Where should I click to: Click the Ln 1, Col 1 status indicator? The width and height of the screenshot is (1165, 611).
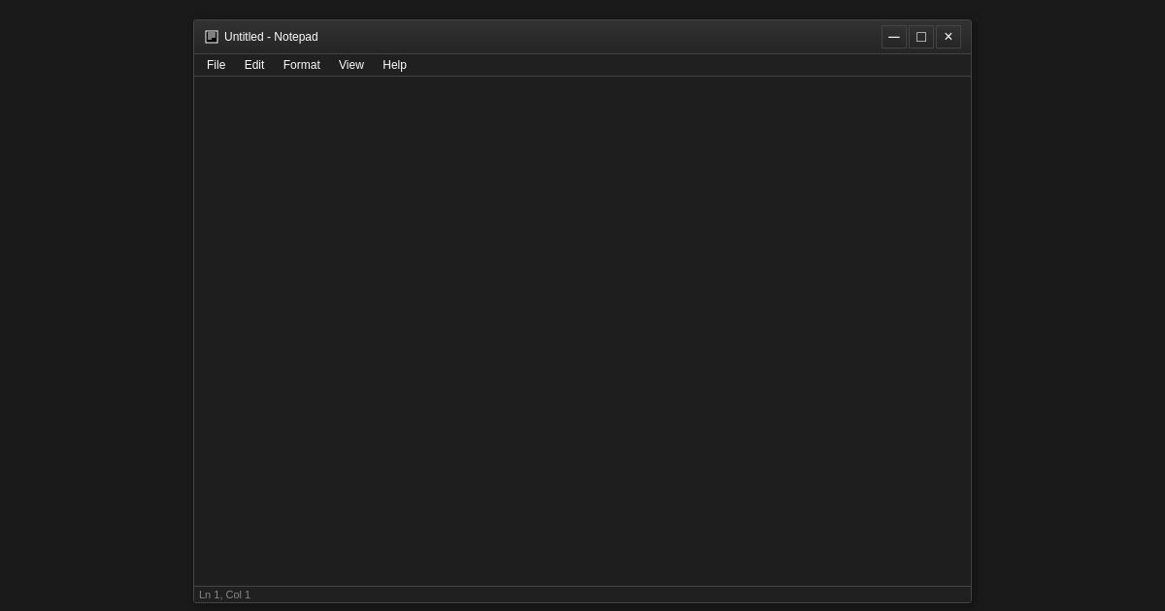click(224, 595)
